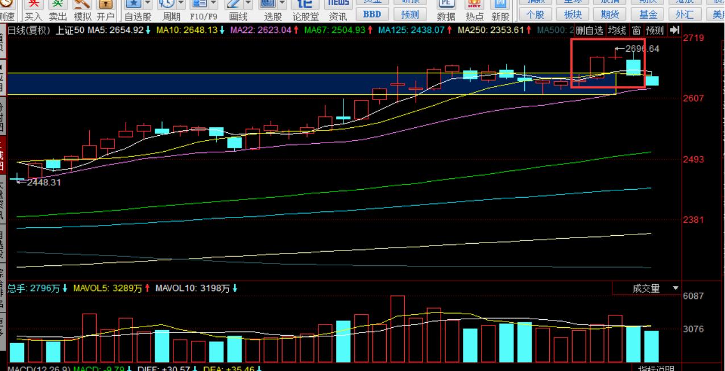Click the 周期 period clock icon
This screenshot has width=725, height=371.
tap(167, 4)
